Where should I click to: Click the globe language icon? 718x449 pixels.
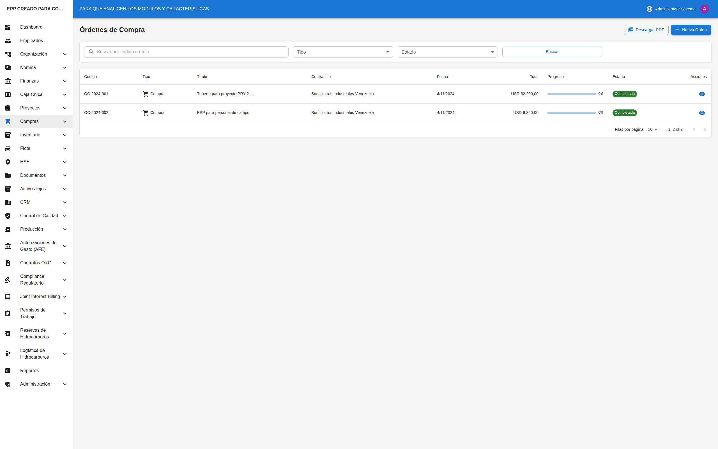tap(649, 9)
